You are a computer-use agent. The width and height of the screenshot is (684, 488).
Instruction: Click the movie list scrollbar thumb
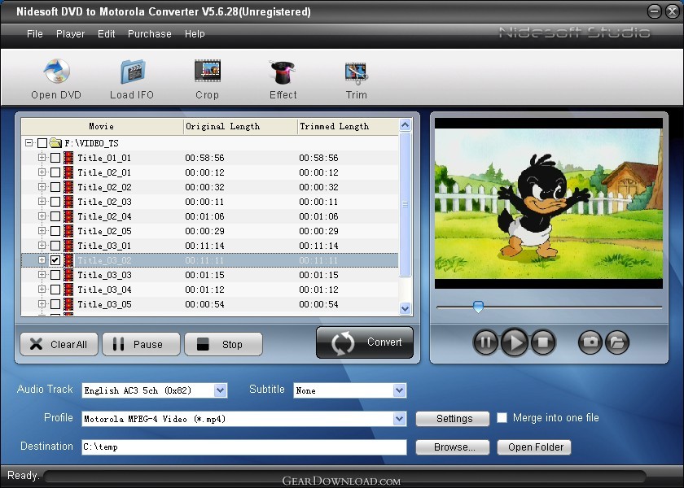coord(405,204)
